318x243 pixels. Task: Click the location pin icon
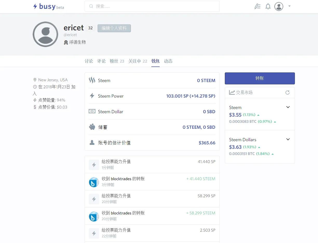point(35,80)
